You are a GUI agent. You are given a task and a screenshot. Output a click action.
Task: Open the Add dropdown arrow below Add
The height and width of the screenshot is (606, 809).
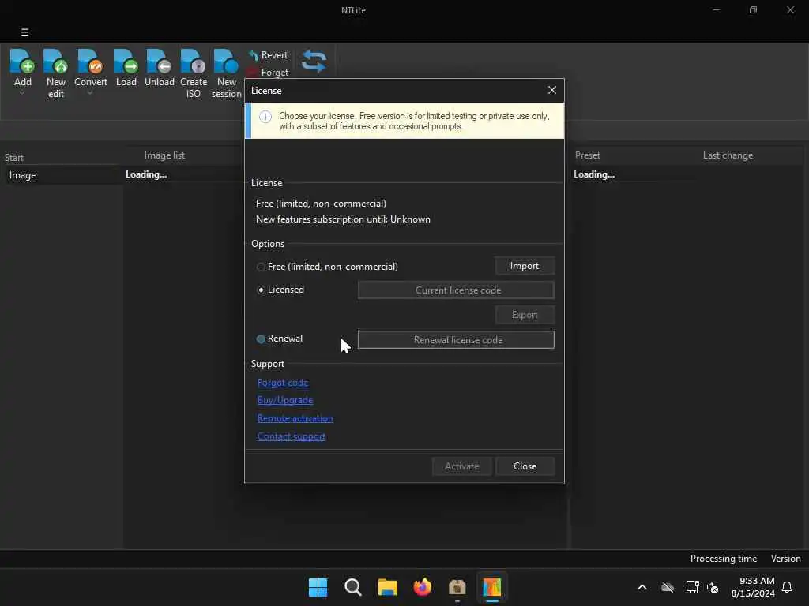[x=22, y=93]
